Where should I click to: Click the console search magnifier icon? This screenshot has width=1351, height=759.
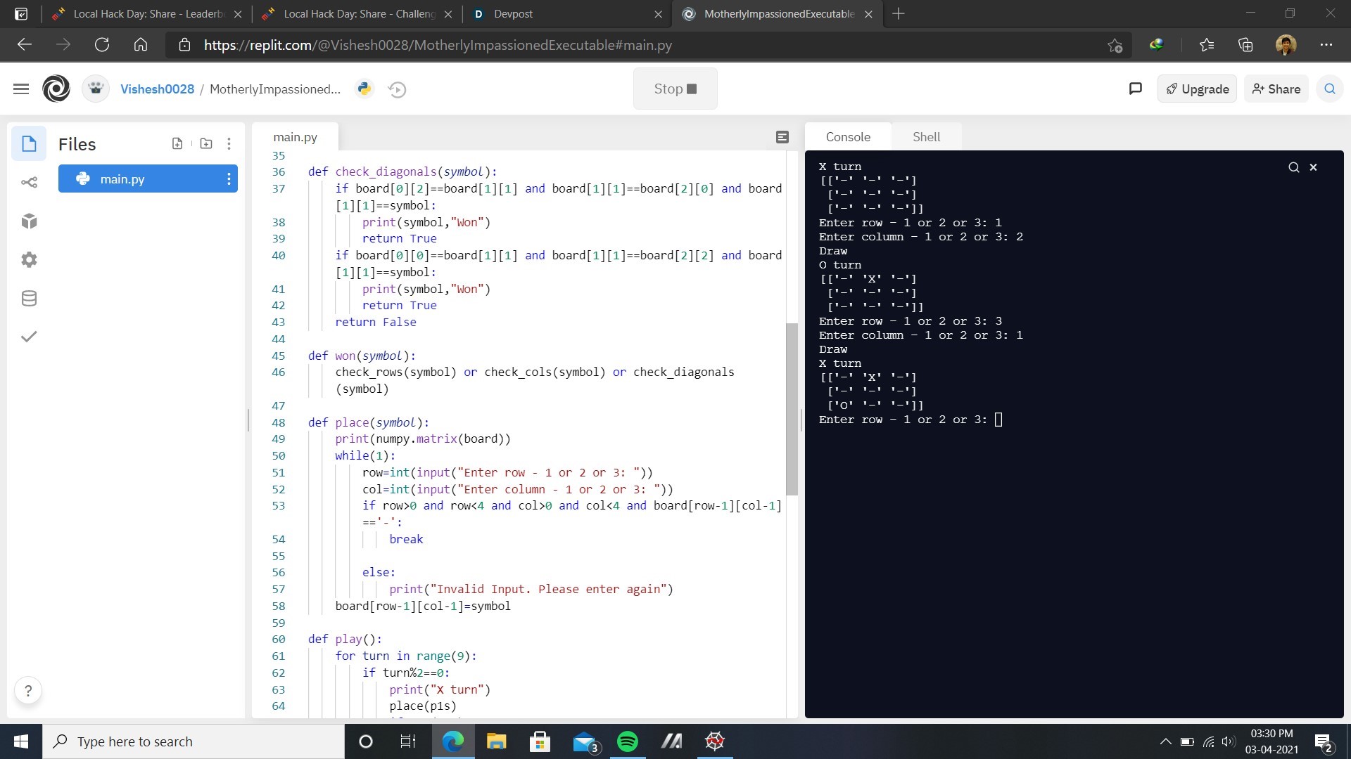click(1293, 167)
